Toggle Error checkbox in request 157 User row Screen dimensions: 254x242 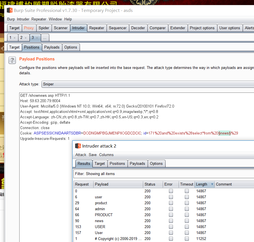(171, 233)
